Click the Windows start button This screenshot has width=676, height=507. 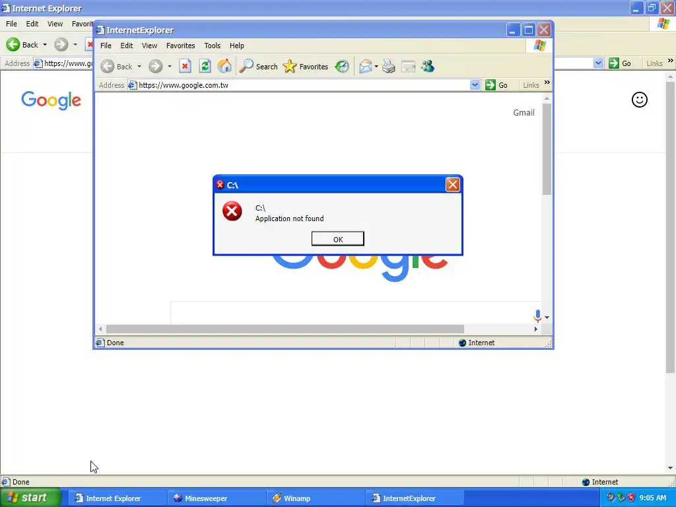click(30, 498)
